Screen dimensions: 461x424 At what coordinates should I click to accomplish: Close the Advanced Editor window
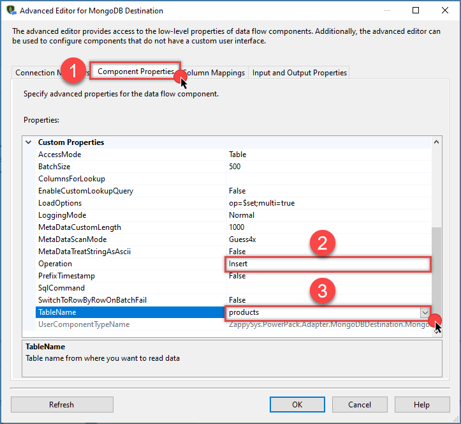click(445, 10)
